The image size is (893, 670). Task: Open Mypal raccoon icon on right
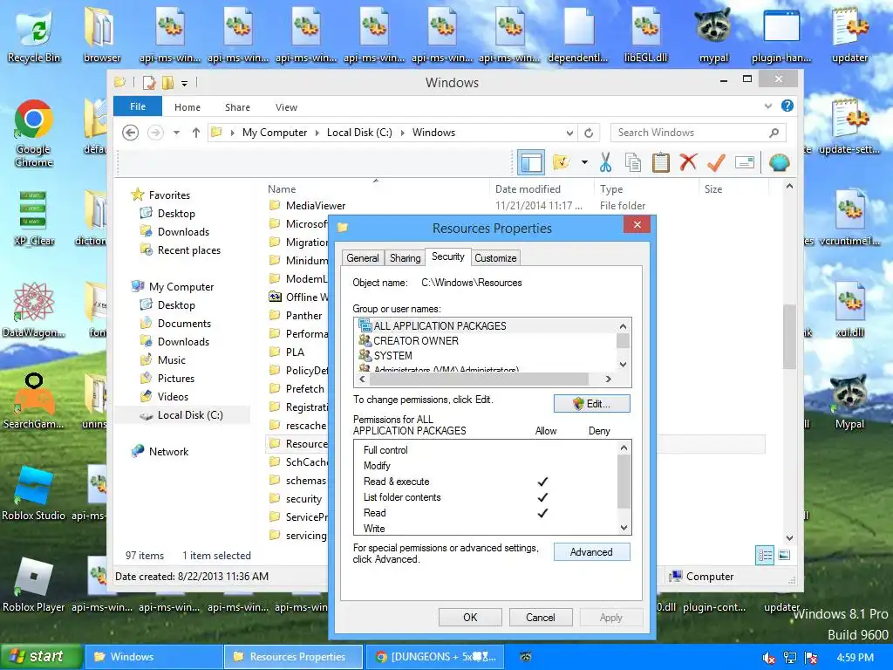[x=849, y=400]
